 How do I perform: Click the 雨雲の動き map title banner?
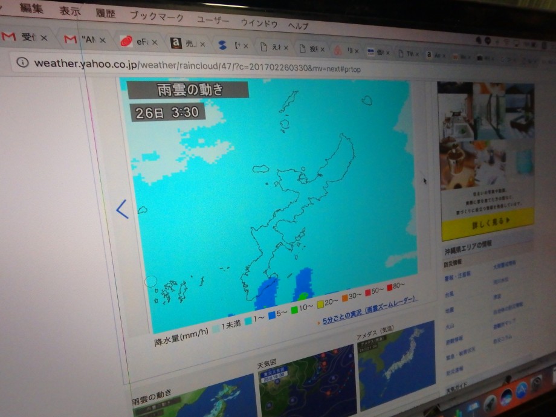[188, 89]
